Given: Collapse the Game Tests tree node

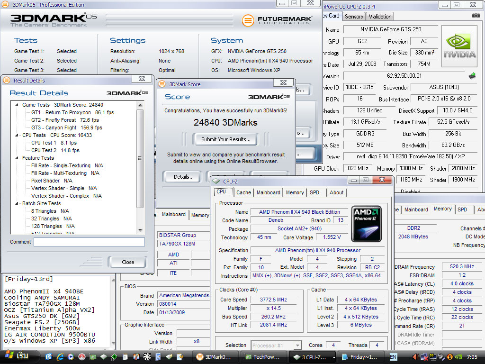Looking at the screenshot, I should [x=17, y=105].
